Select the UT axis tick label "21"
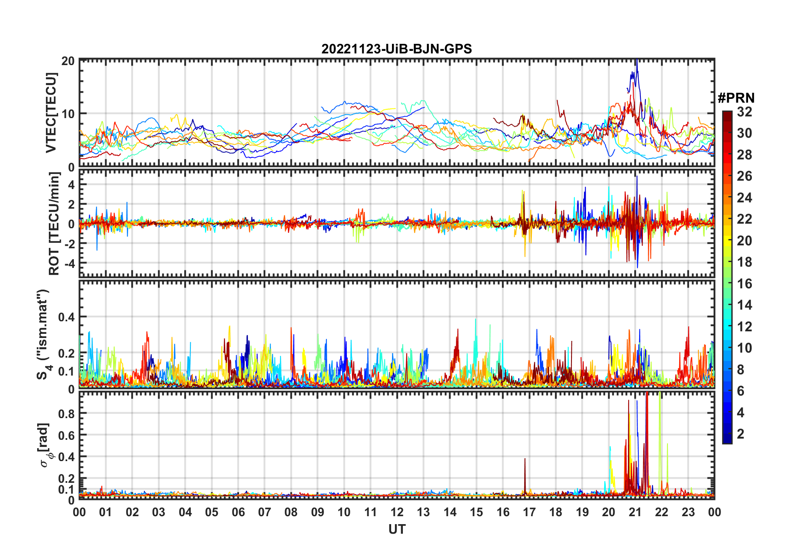The height and width of the screenshot is (555, 794). tap(635, 512)
